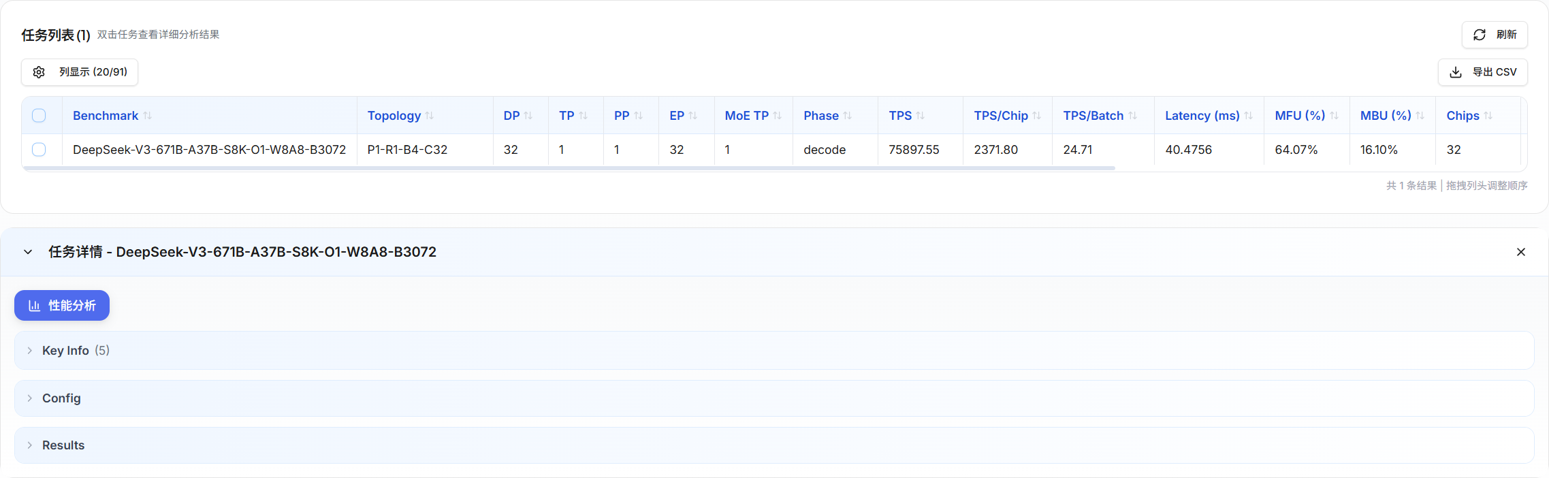Click the DeepSeek-V3-671B benchmark row name

209,150
